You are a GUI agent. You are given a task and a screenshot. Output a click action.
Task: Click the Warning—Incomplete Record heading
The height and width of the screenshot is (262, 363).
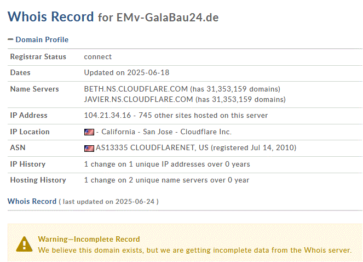89,239
